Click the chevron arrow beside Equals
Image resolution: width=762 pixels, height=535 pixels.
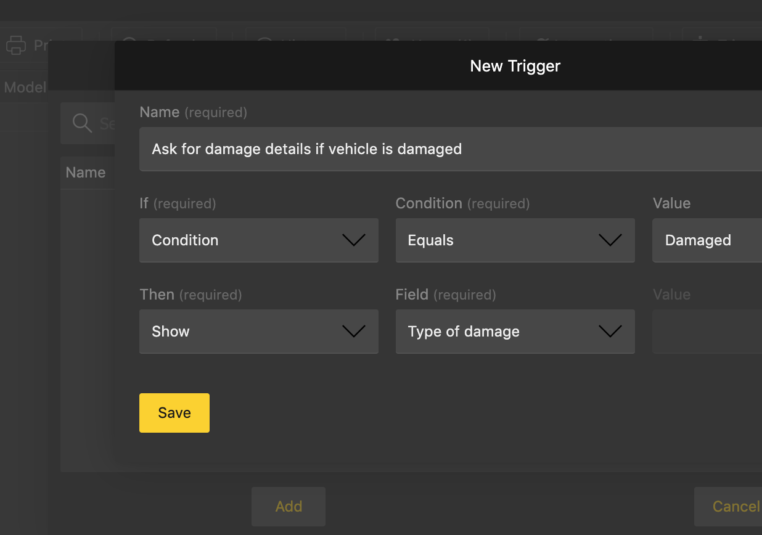[x=610, y=240]
